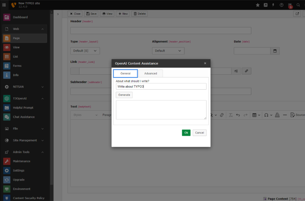
Task: Click the Generate button in the dialog
Action: click(x=124, y=95)
